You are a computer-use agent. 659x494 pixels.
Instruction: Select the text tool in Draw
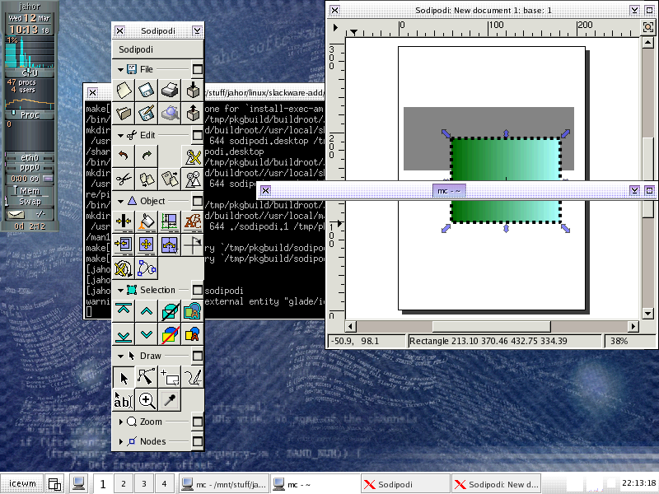(124, 401)
